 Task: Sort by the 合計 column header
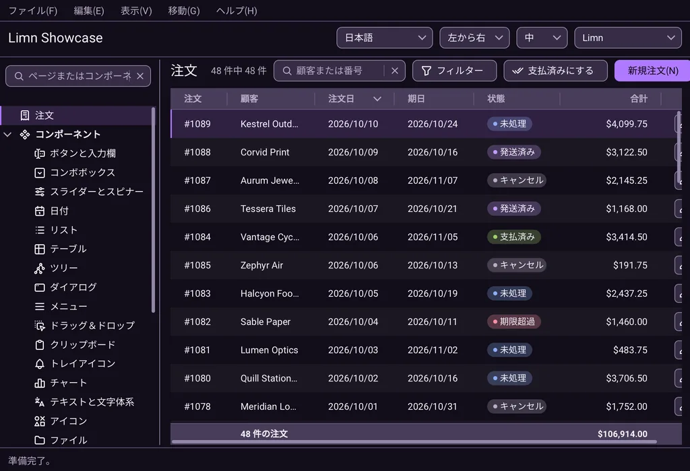[x=610, y=99]
